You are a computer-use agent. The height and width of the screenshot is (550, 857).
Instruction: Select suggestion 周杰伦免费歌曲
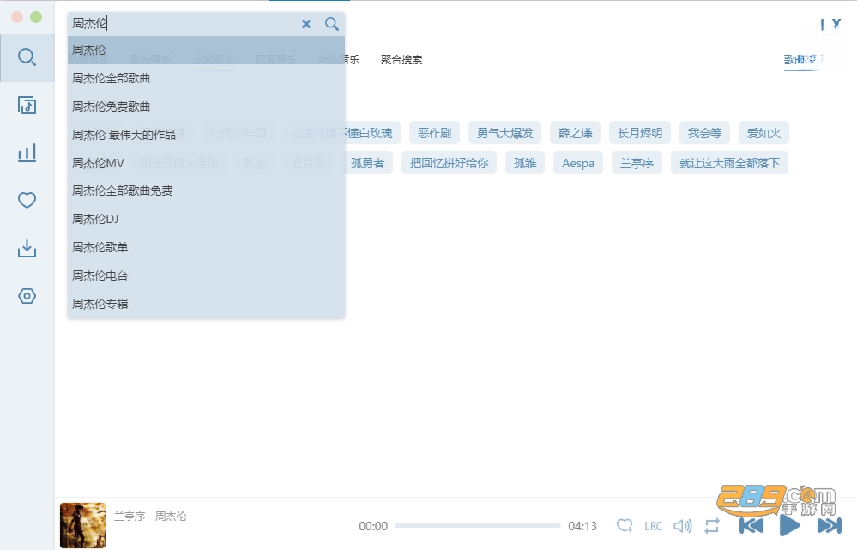tap(206, 106)
